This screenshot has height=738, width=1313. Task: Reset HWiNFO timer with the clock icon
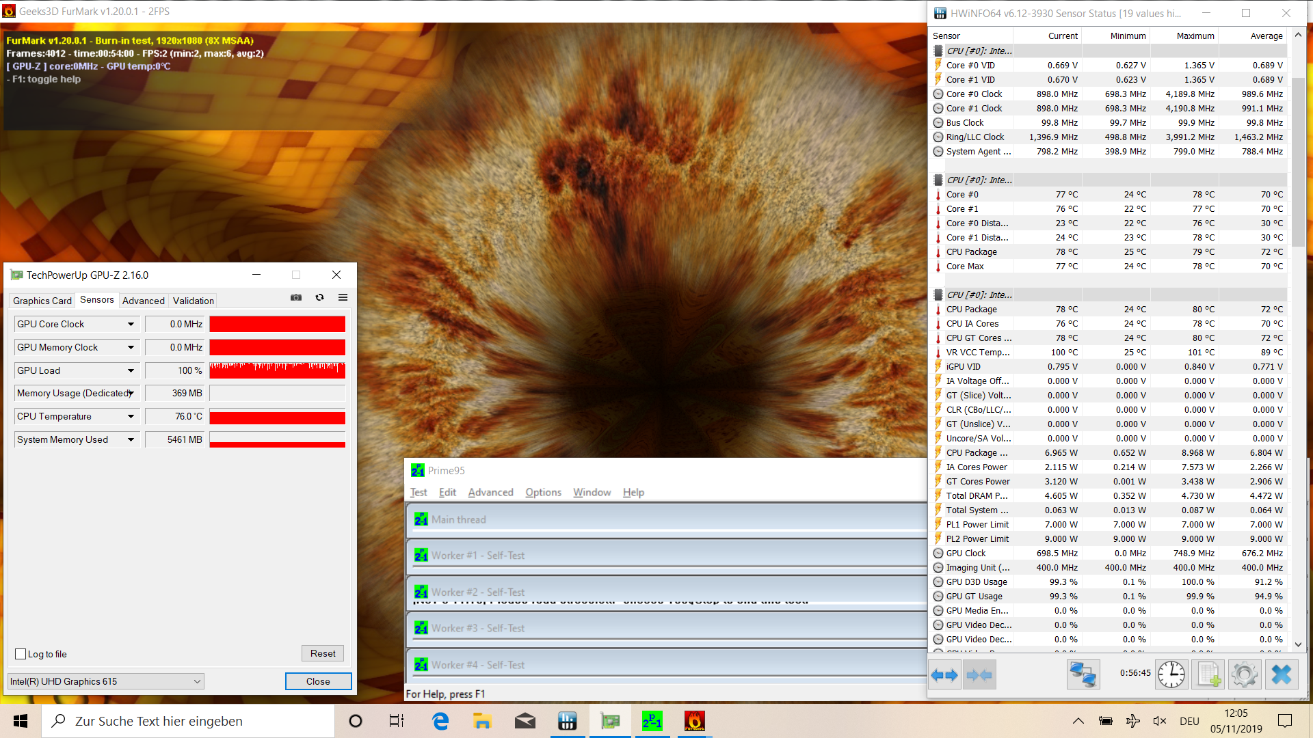pyautogui.click(x=1171, y=675)
